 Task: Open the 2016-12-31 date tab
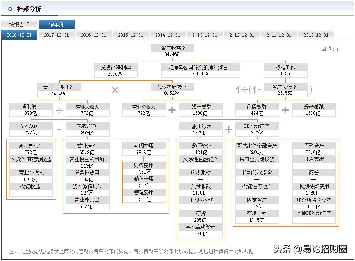pyautogui.click(x=93, y=35)
